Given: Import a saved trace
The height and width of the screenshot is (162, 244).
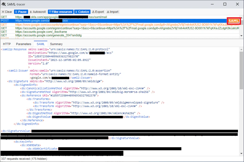Looking at the screenshot, I should [x=113, y=12].
